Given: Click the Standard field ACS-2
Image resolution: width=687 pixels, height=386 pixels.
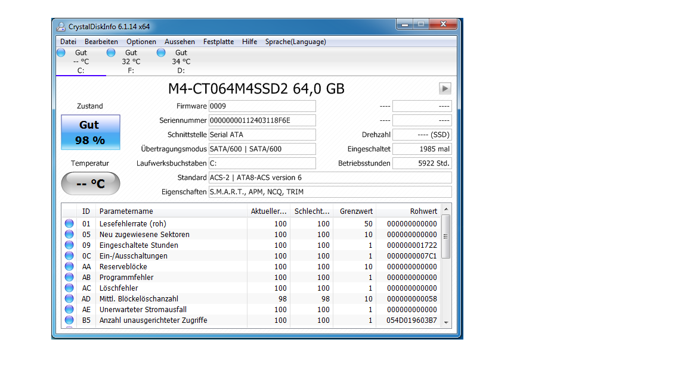Looking at the screenshot, I should 330,178.
